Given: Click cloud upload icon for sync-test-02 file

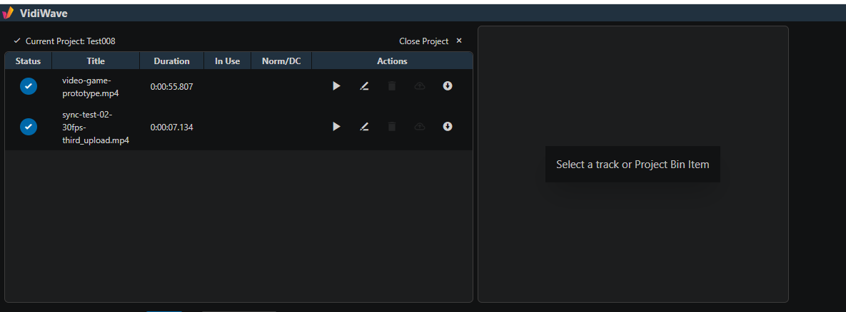Looking at the screenshot, I should coord(420,126).
